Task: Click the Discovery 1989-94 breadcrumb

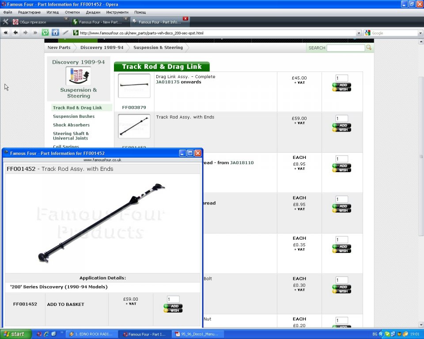Action: 102,47
